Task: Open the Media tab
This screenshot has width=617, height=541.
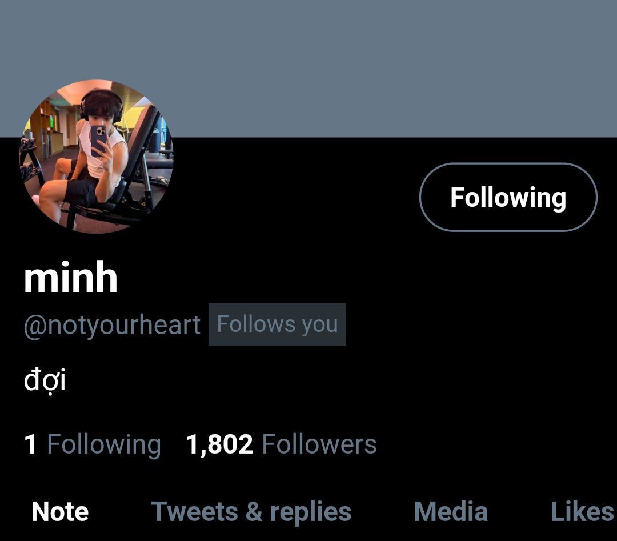Action: (451, 511)
